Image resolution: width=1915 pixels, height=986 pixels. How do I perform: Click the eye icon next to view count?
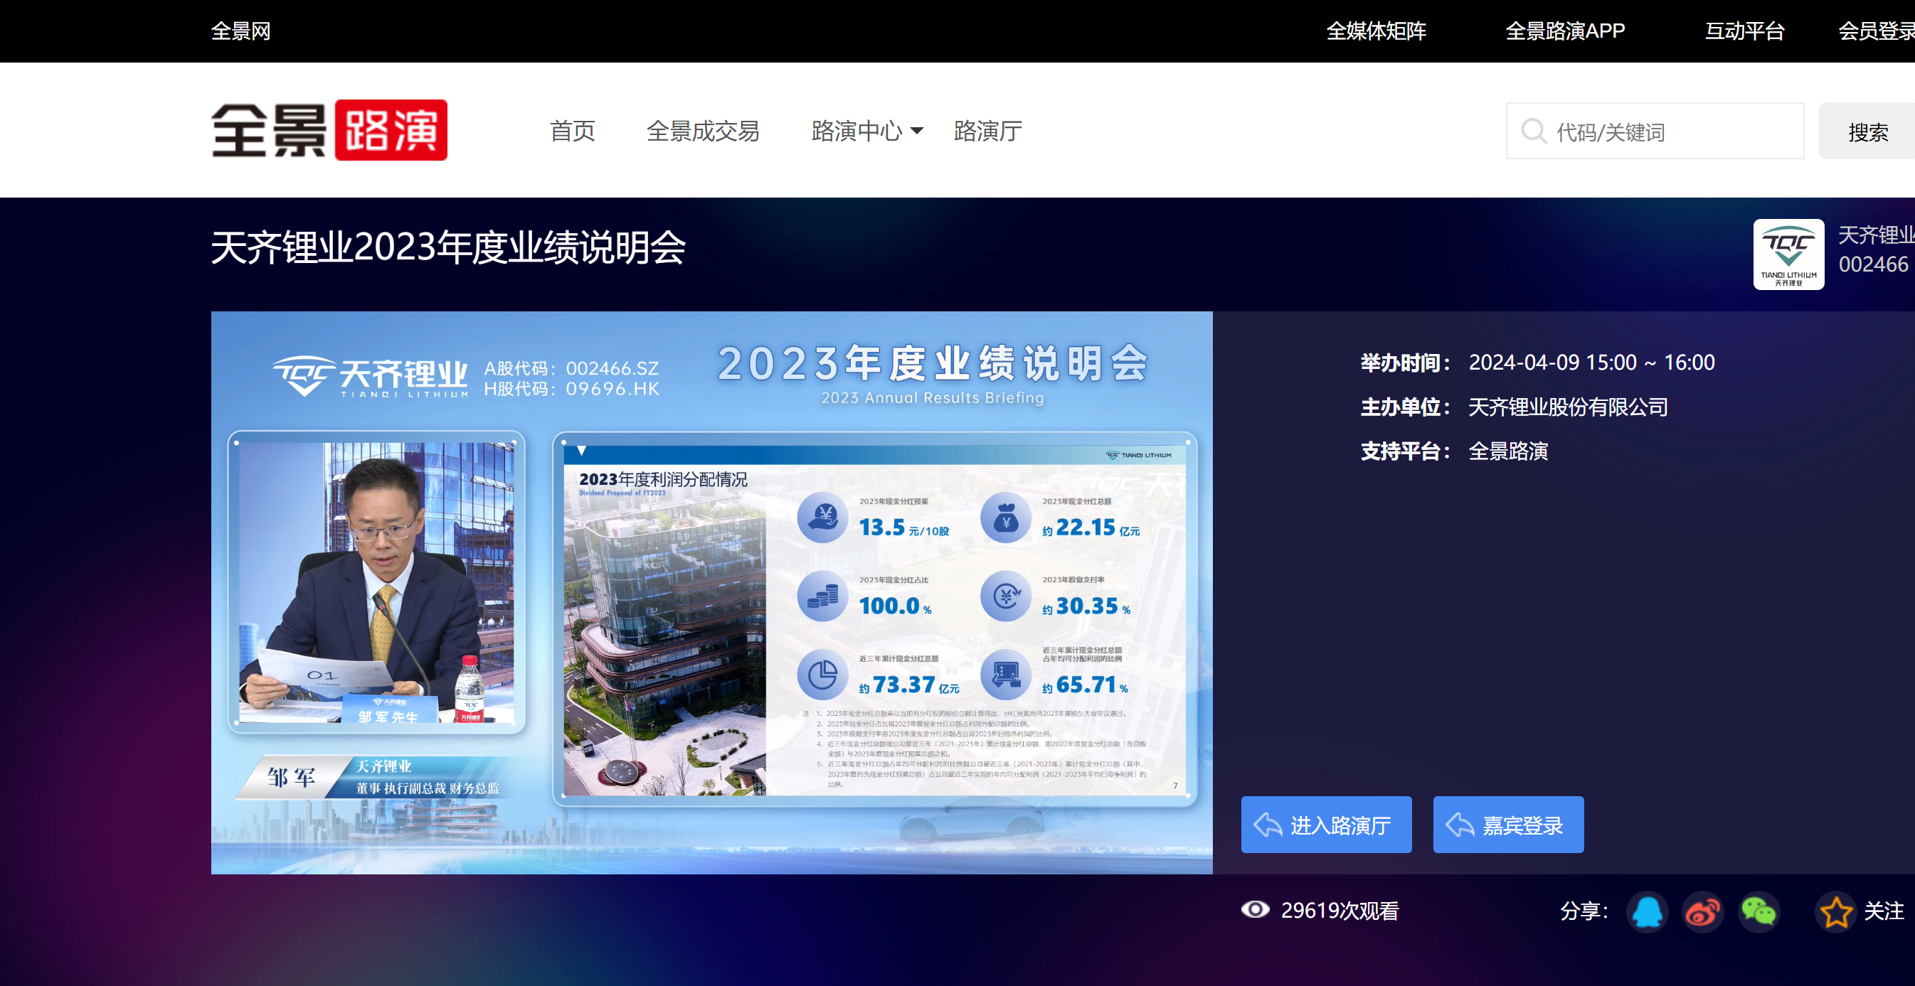1255,909
